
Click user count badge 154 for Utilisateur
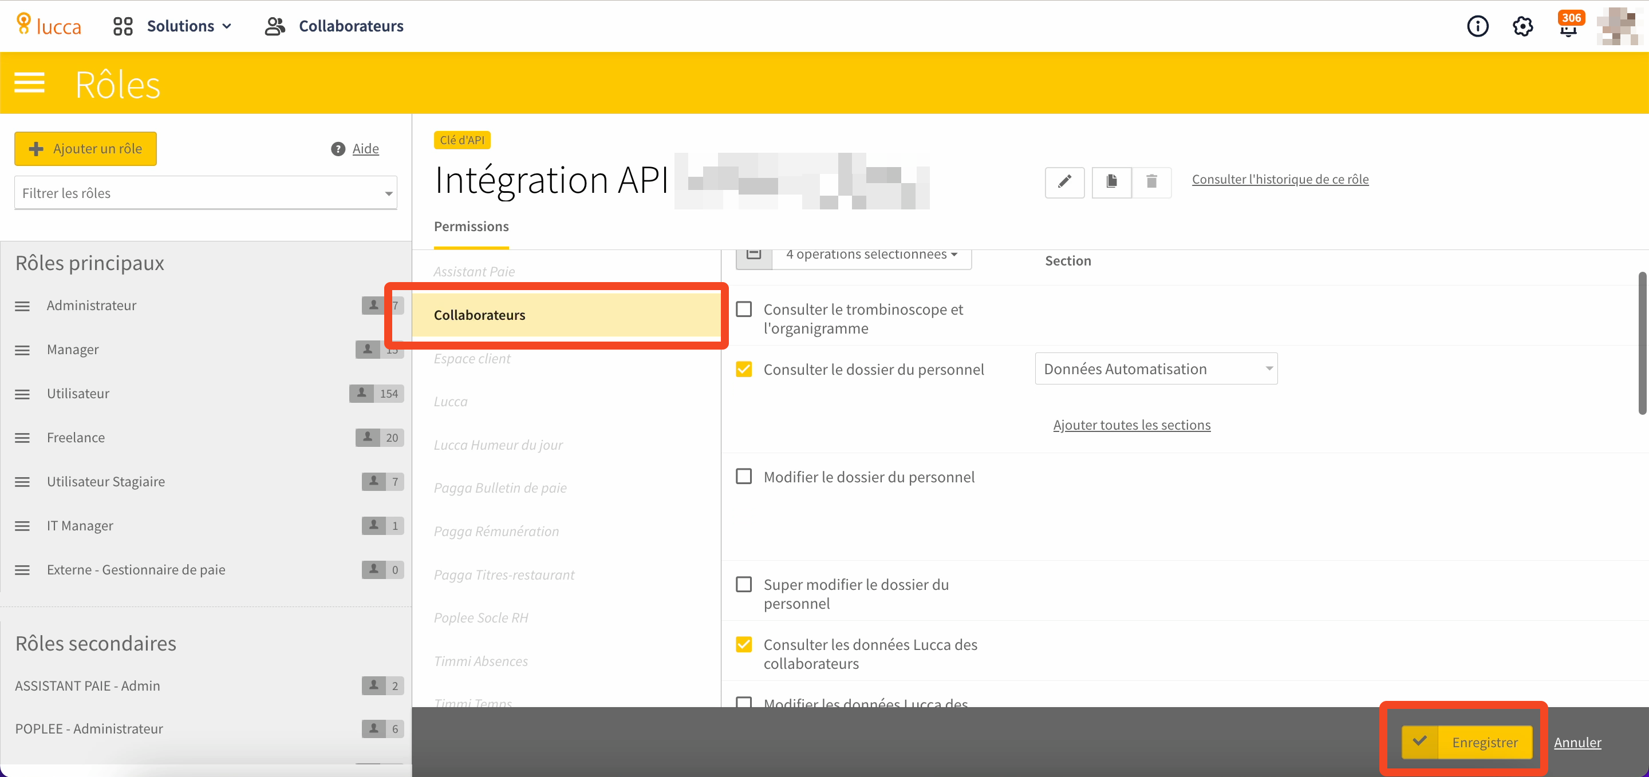pyautogui.click(x=376, y=393)
